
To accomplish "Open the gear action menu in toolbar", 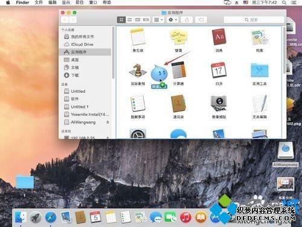I will [x=173, y=19].
